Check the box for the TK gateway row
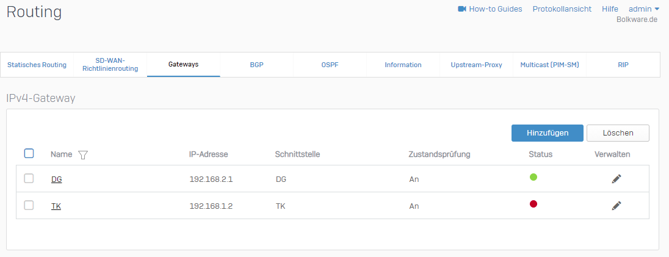Viewport: 669px width, 257px height. coord(29,206)
